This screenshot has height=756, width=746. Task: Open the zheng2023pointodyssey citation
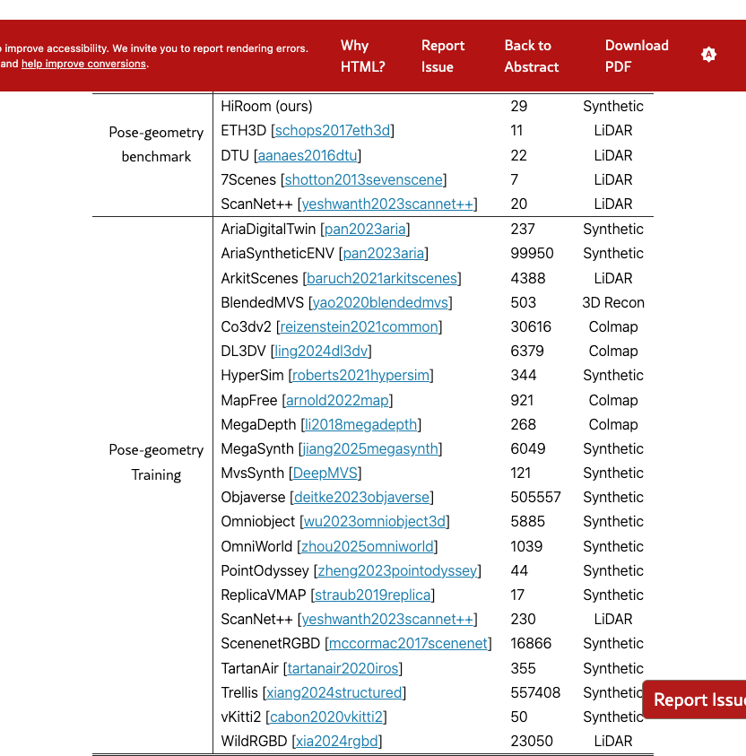click(397, 571)
